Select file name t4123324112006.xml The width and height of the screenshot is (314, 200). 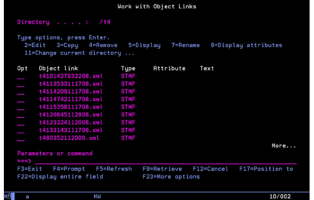click(71, 123)
